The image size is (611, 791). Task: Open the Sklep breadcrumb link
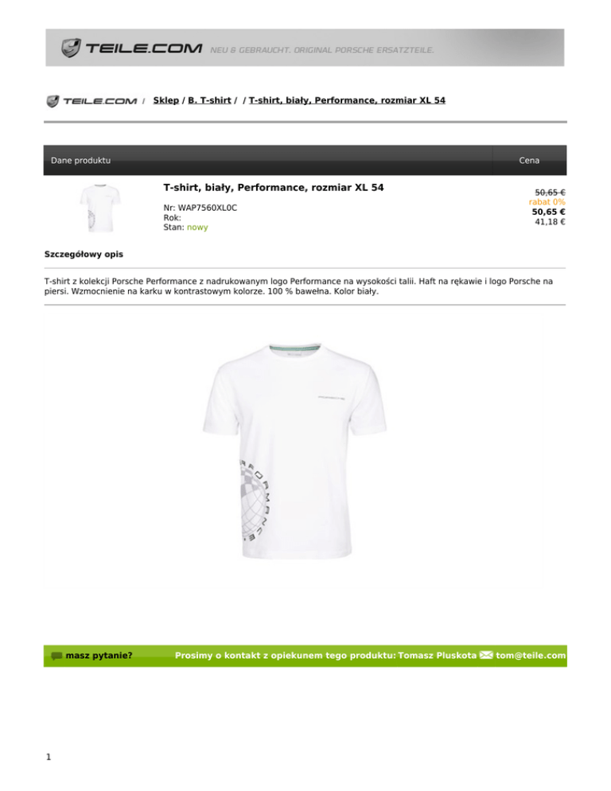click(166, 100)
